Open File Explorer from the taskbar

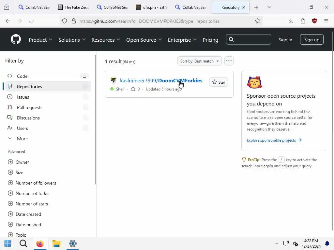[56, 243]
